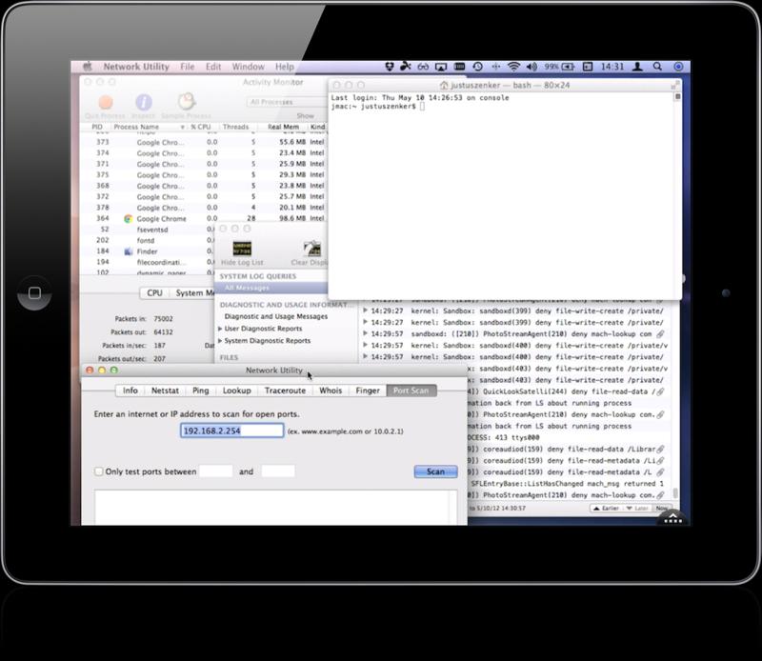
Task: Click the Scan button
Action: [435, 471]
